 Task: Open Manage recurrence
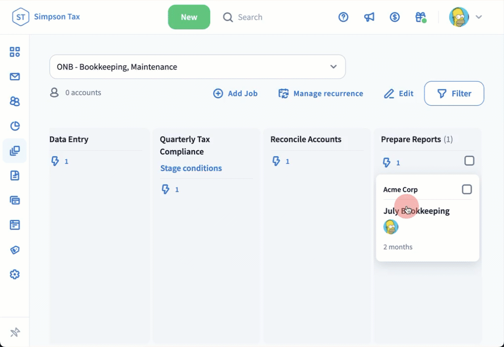(x=321, y=93)
